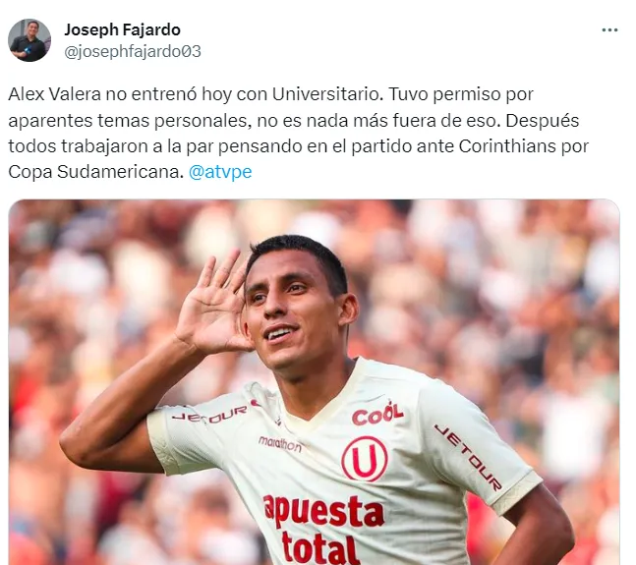636x565 pixels.
Task: Open the attached Alex Valera photo
Action: [314, 382]
